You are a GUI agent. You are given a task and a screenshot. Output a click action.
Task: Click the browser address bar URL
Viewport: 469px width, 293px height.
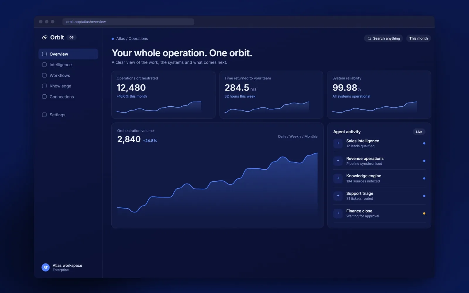tap(128, 22)
